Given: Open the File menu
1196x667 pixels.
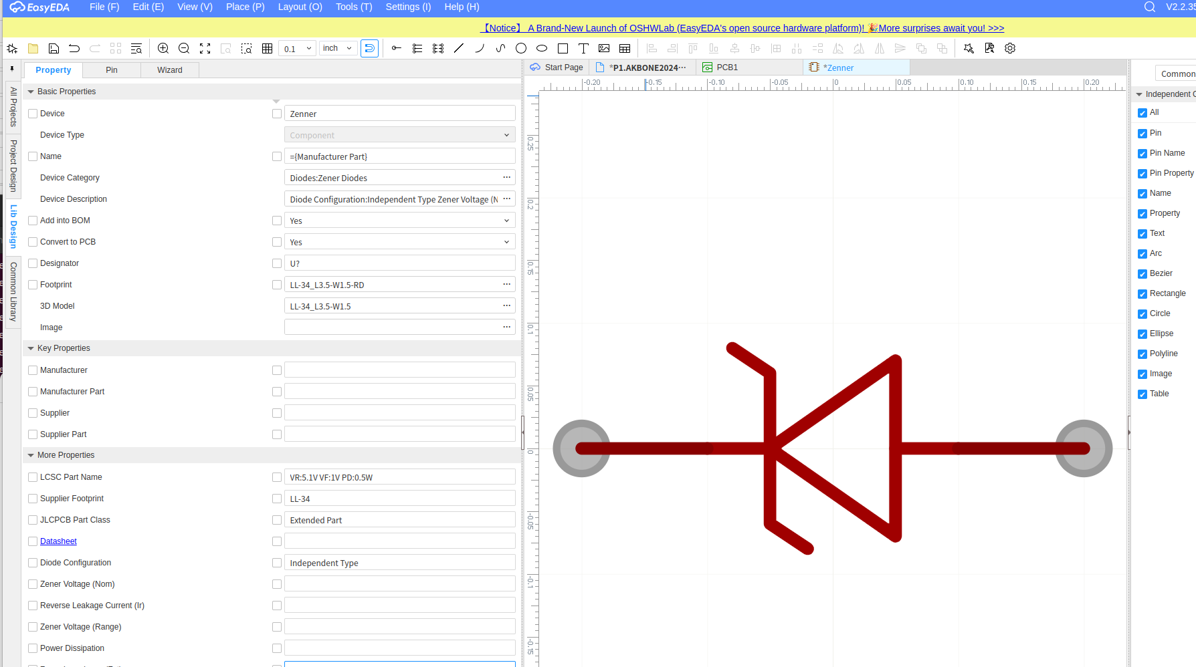Looking at the screenshot, I should (104, 7).
